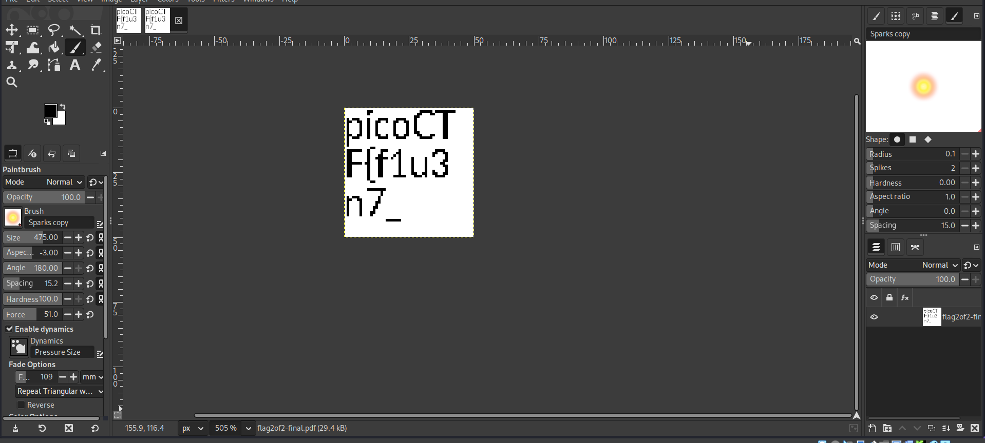Restore a saved tool preset
985x443 pixels.
pos(42,428)
